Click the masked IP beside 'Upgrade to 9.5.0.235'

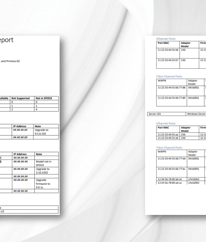pyautogui.click(x=20, y=130)
